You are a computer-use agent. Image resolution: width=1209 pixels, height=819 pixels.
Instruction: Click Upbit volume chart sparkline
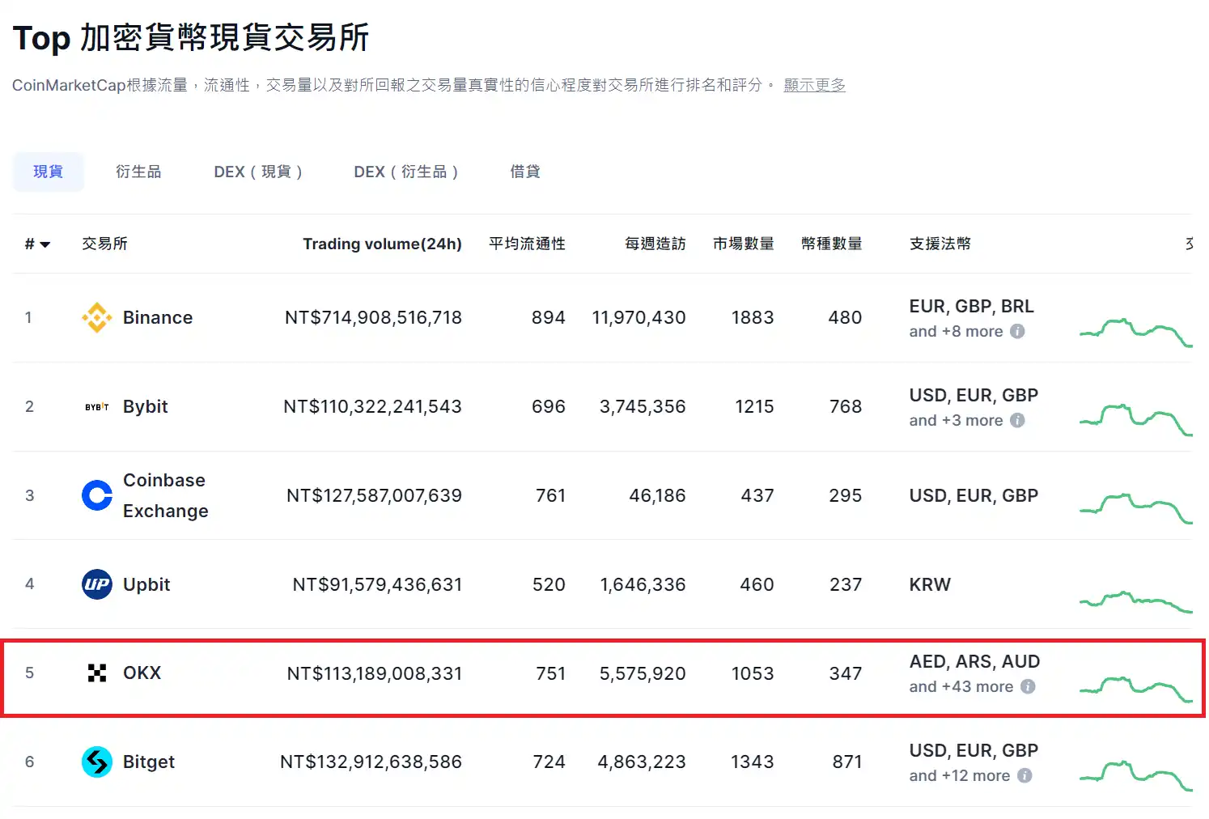click(1135, 601)
